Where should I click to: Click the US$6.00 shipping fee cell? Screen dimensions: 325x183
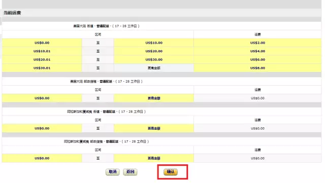[x=257, y=60]
